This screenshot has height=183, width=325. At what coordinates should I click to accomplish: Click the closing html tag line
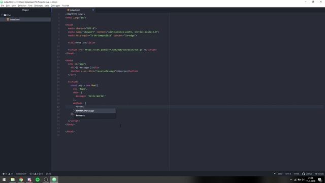(x=70, y=132)
